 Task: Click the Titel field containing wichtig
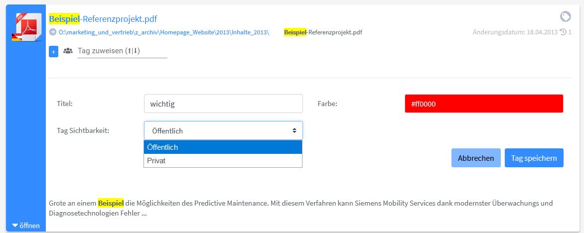click(223, 104)
